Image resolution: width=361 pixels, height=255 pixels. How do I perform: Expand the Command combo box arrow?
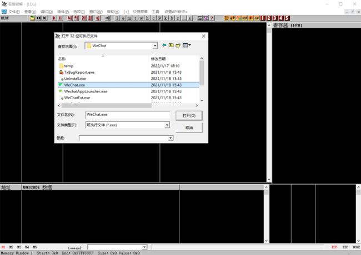tap(144, 247)
